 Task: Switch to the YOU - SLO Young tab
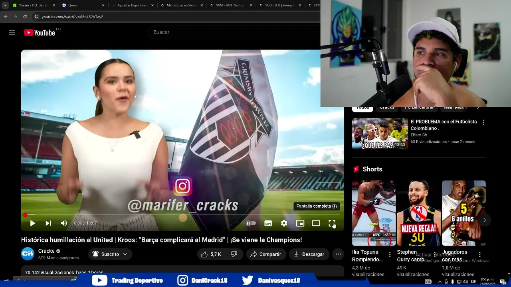point(280,5)
